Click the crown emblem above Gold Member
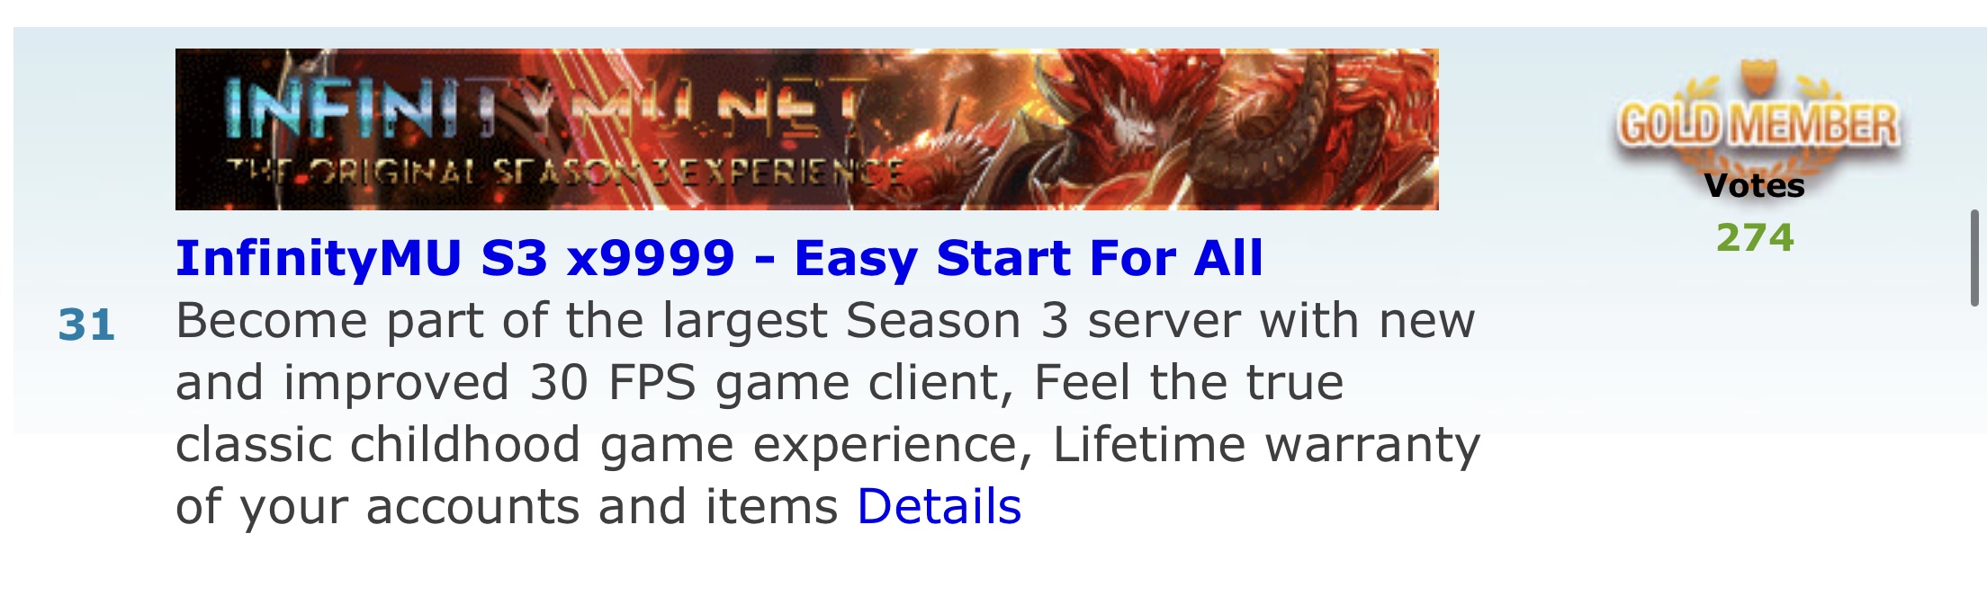Viewport: 1987px width, 596px height. [x=1756, y=77]
